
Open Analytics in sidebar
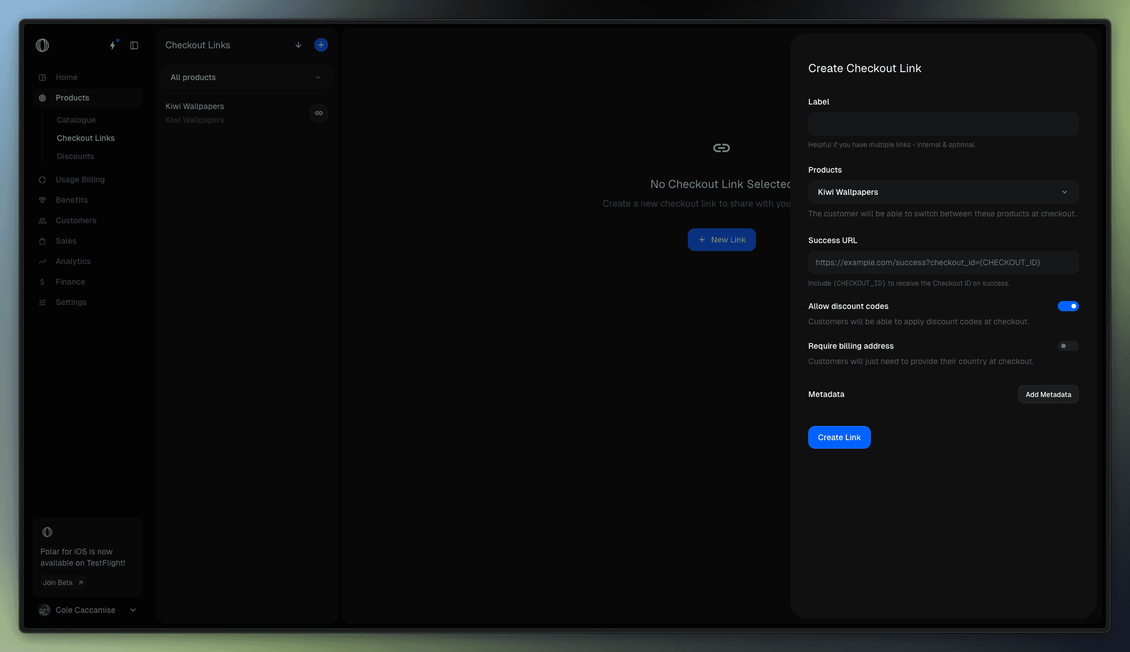tap(88, 261)
